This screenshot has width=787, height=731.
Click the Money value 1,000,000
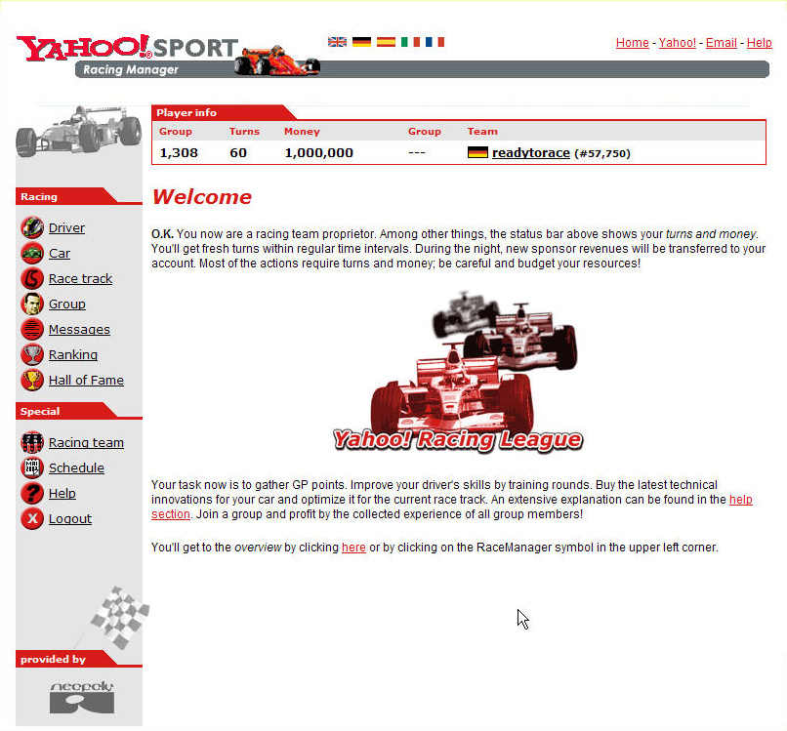(318, 153)
